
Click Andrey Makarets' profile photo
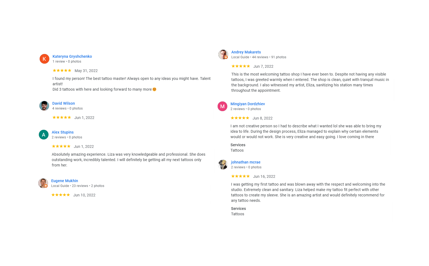coord(223,54)
